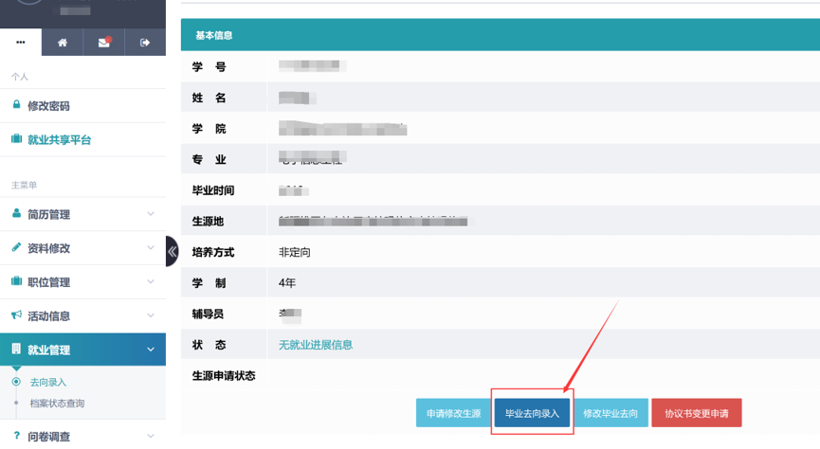Expand 问卷调查 chevron
The width and height of the screenshot is (820, 449).
pyautogui.click(x=151, y=436)
